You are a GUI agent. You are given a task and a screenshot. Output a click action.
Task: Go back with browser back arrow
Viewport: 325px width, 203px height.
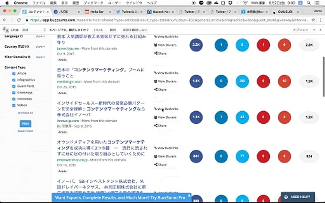click(x=5, y=20)
